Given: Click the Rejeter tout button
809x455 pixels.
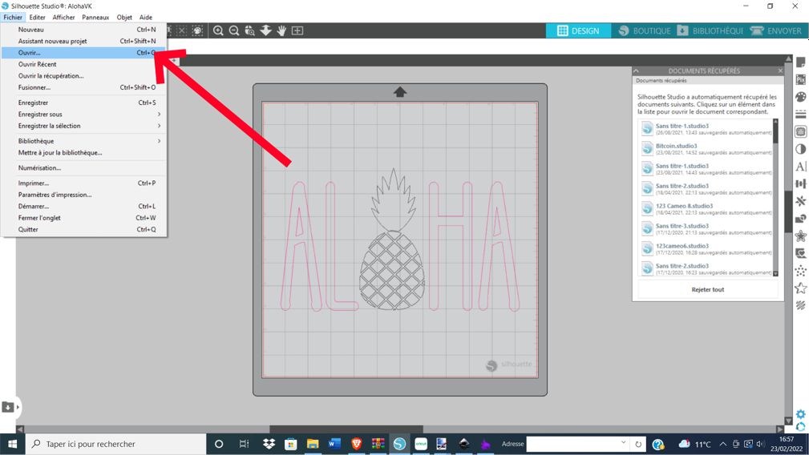Looking at the screenshot, I should (x=708, y=290).
